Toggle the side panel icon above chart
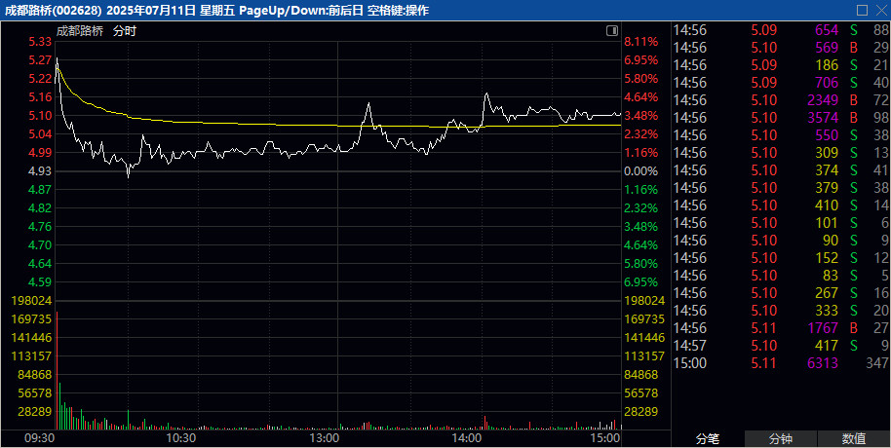Viewport: 891px width, 448px height. click(611, 30)
